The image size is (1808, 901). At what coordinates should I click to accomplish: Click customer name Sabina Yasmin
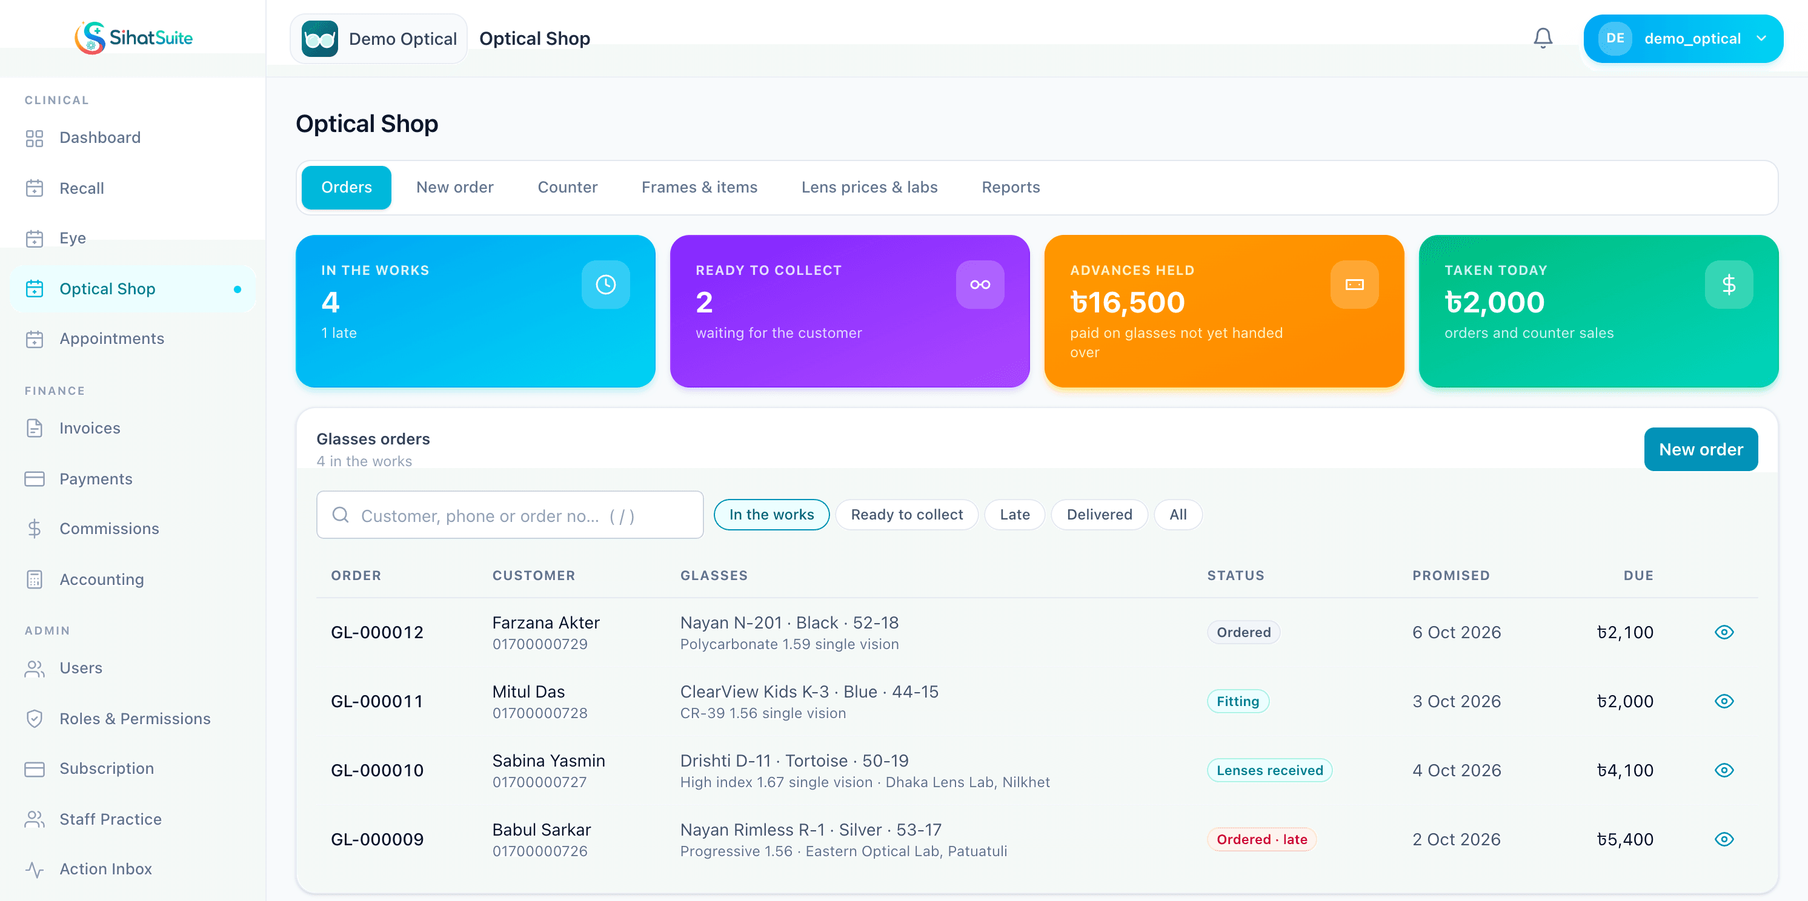tap(548, 761)
